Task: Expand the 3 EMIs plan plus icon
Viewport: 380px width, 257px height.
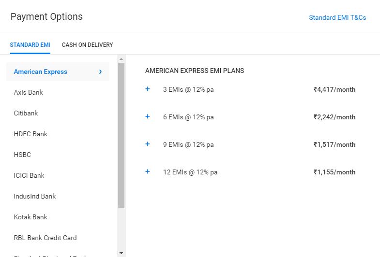Action: point(147,89)
